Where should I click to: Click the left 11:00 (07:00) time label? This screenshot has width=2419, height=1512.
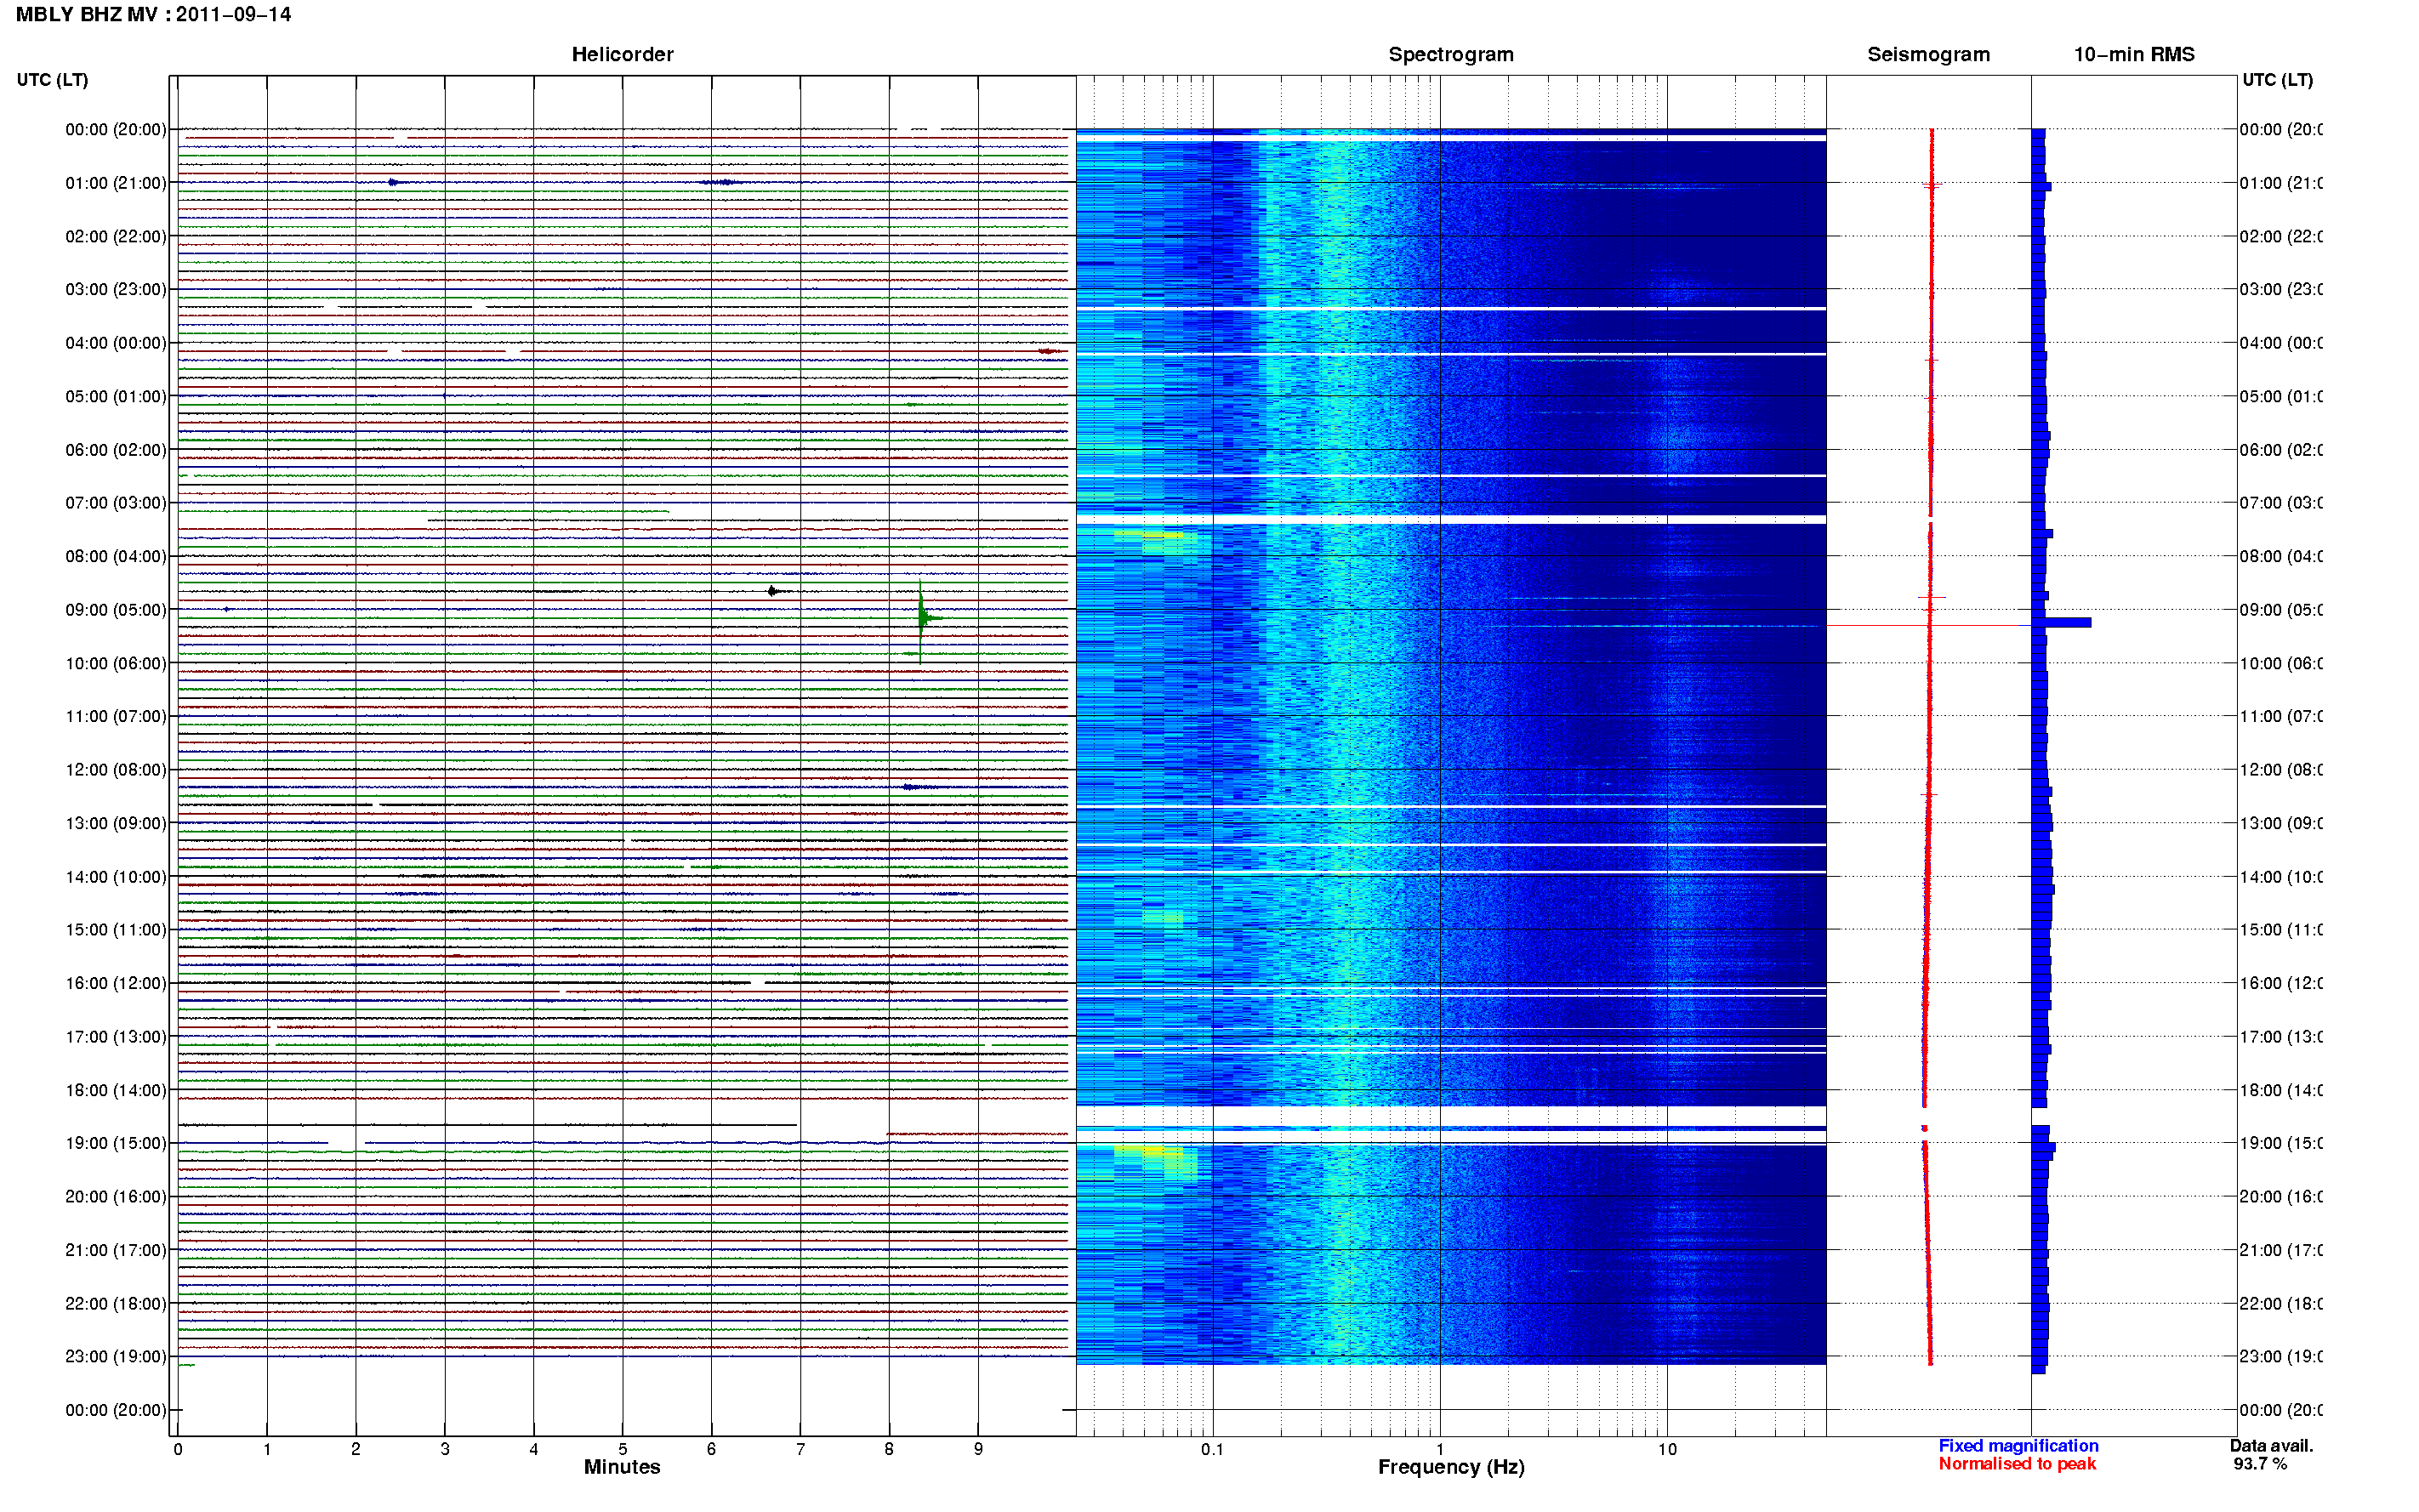coord(116,717)
